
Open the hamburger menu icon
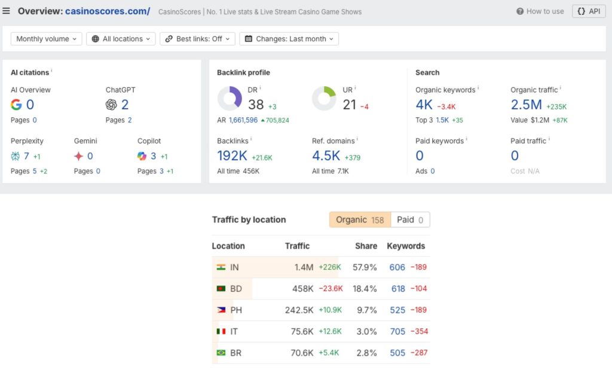coord(7,11)
